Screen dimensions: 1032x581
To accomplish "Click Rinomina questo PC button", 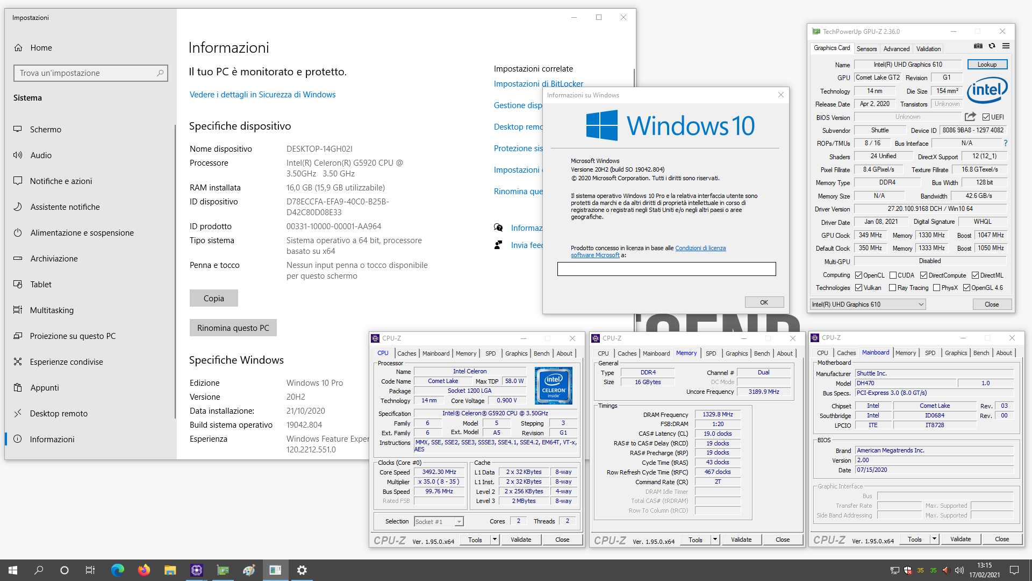I will (233, 328).
